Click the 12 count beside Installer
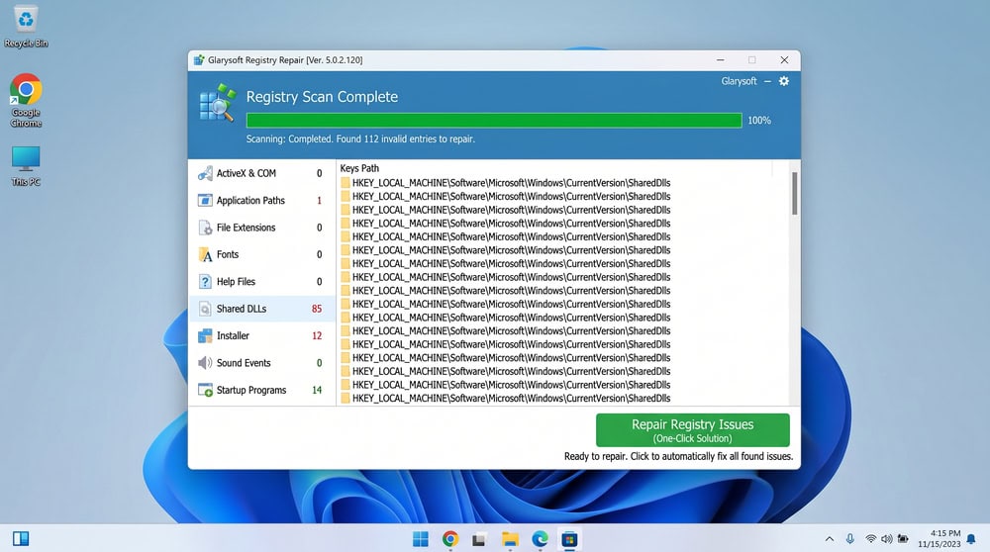Image resolution: width=990 pixels, height=552 pixels. (x=317, y=336)
